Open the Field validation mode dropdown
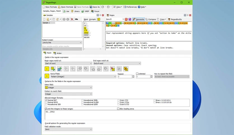Viewport: 234px width, 135px height. (68, 129)
